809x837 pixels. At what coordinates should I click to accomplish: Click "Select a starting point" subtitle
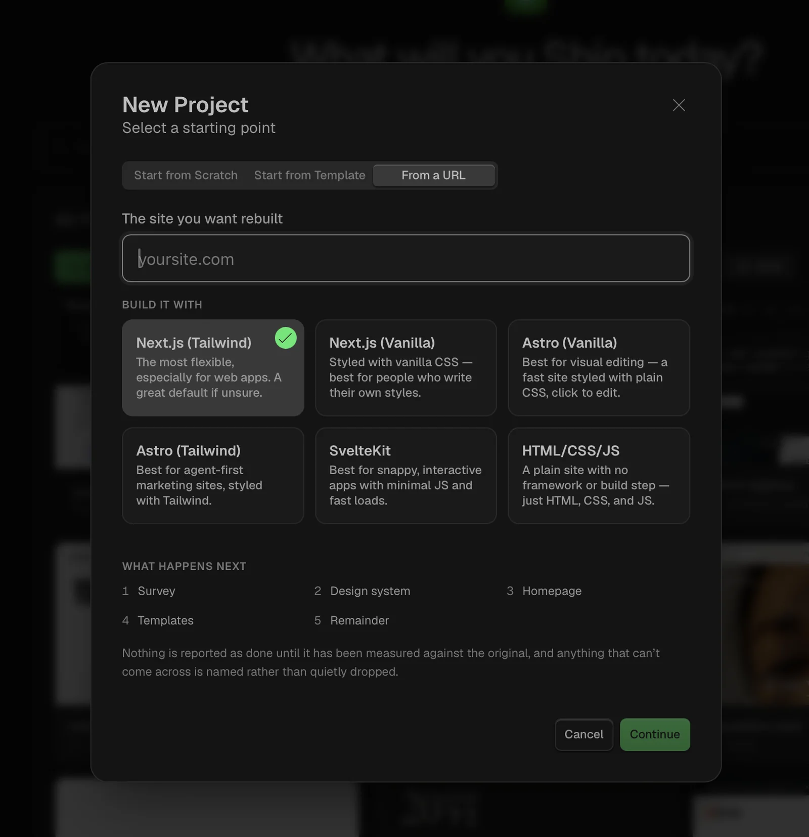[199, 128]
